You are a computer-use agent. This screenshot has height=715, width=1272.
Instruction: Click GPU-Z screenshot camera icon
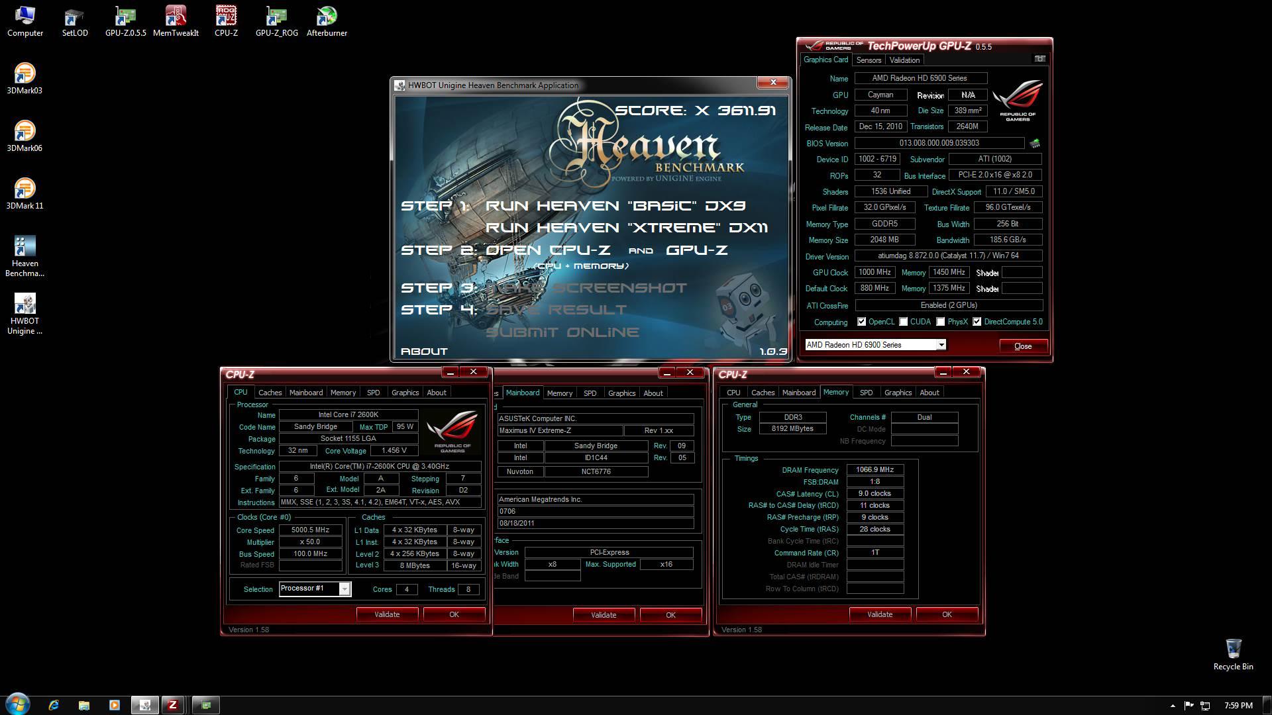(1039, 59)
